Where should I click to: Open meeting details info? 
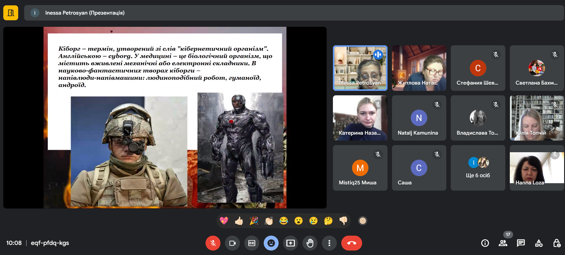(485, 243)
